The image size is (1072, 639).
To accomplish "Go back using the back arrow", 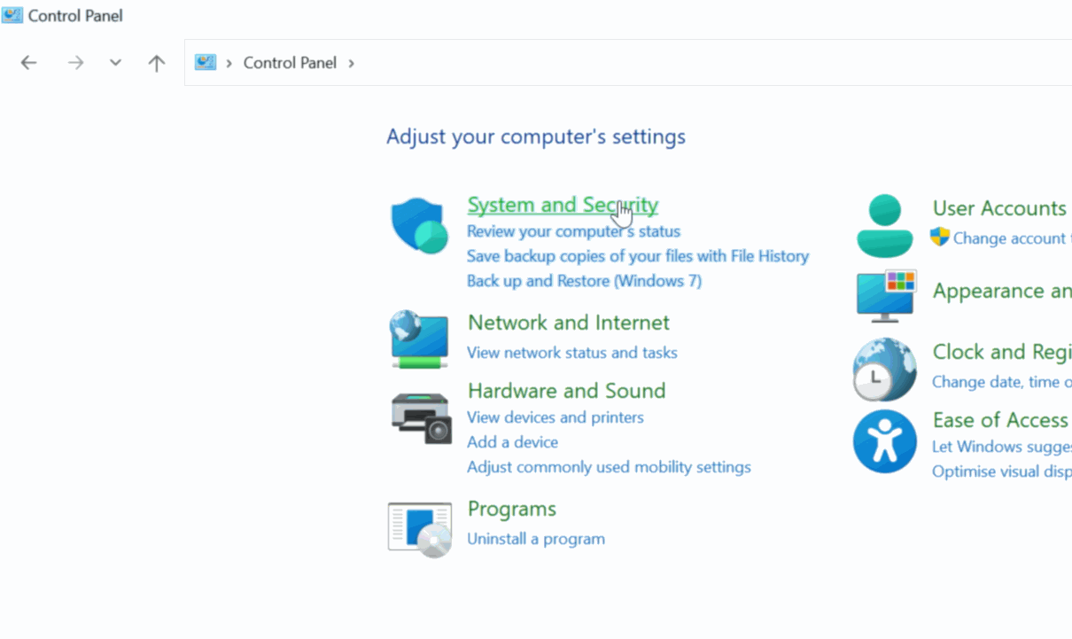I will 29,63.
